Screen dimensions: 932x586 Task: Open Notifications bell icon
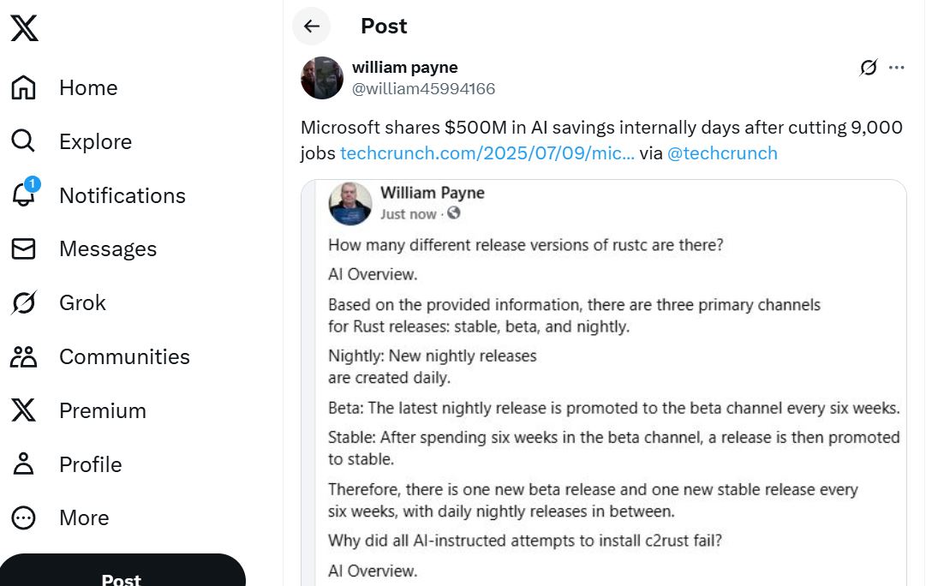pyautogui.click(x=24, y=195)
